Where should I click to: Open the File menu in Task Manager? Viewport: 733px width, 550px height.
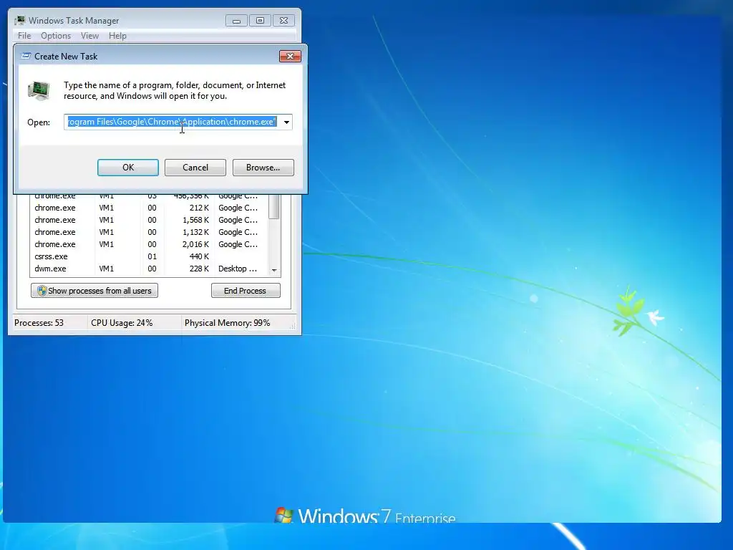tap(24, 36)
